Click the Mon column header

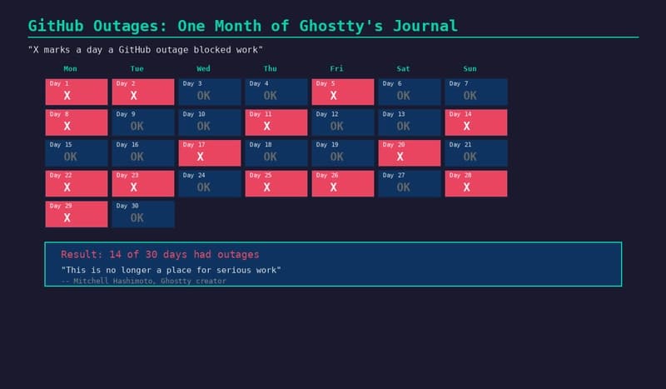pos(70,68)
